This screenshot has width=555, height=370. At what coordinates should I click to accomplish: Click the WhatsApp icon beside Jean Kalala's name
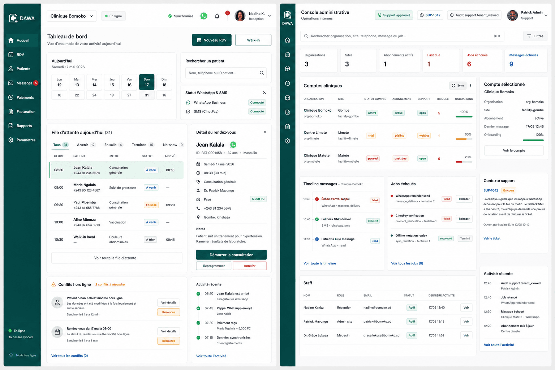point(233,145)
